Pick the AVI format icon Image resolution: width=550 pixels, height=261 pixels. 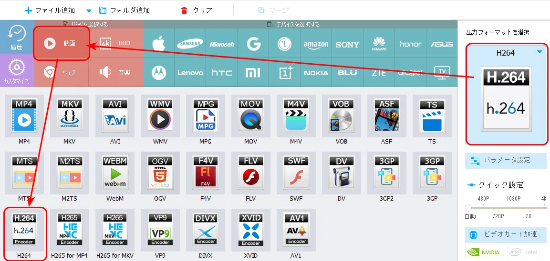tap(115, 116)
